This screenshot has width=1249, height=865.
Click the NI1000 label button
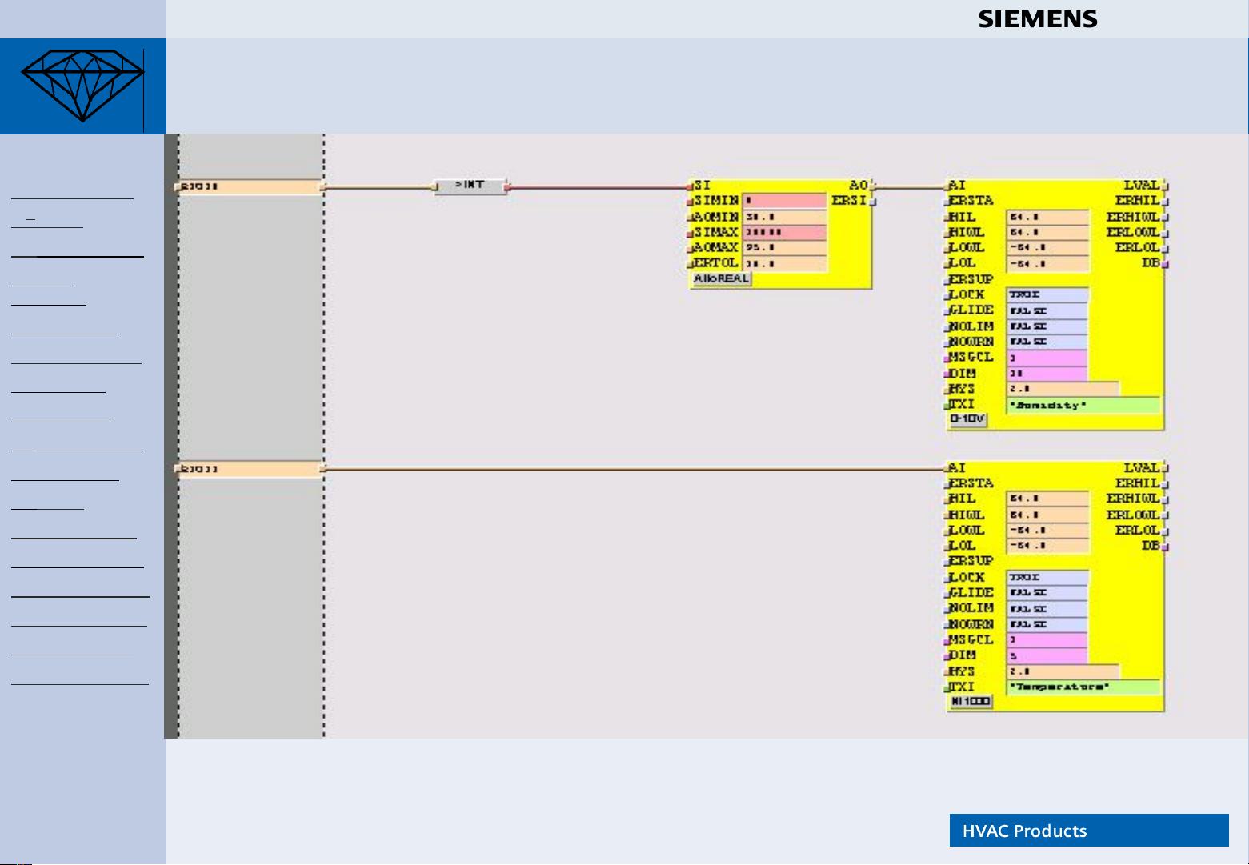click(971, 702)
